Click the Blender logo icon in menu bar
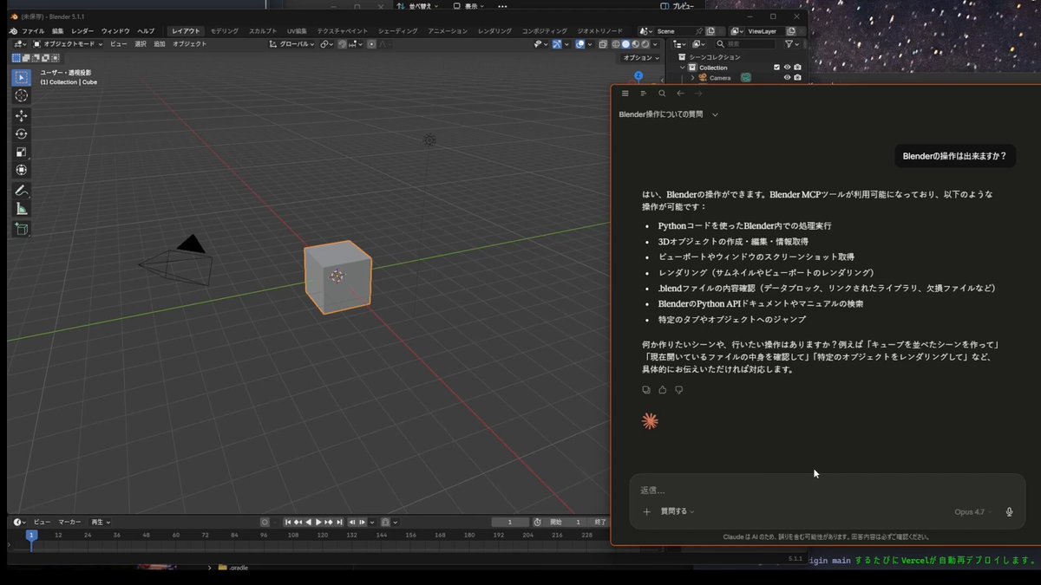Image resolution: width=1041 pixels, height=585 pixels. [12, 31]
